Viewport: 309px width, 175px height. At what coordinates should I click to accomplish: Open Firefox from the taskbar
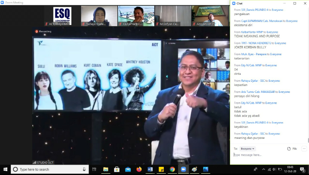tap(139, 169)
